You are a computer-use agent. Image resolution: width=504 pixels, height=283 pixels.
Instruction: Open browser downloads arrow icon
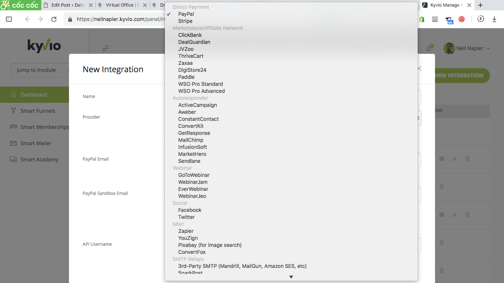point(494,19)
